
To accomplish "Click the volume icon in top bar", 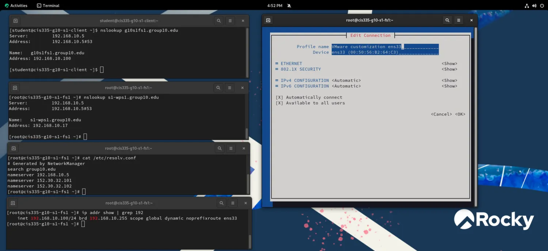I will click(534, 5).
